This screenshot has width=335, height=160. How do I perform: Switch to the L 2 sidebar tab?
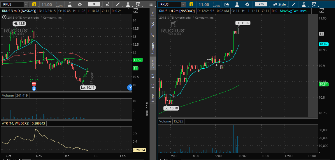coord(153,86)
